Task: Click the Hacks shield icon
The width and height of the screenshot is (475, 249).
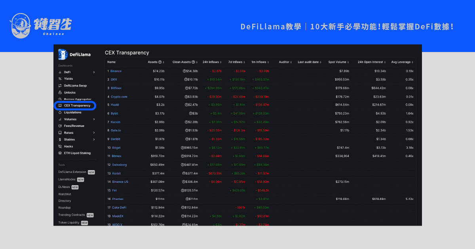Action: [x=60, y=146]
